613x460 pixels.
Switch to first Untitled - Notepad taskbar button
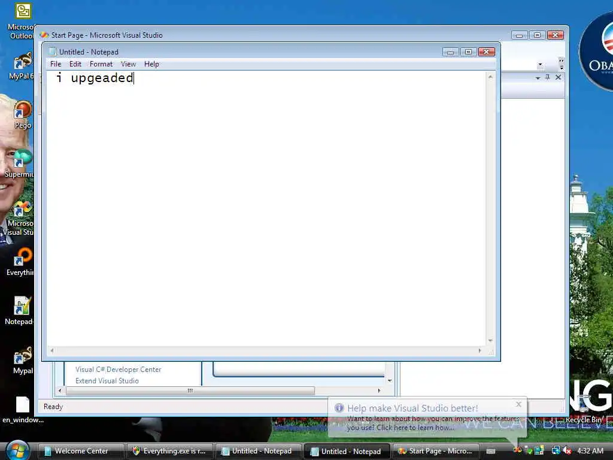tap(259, 451)
